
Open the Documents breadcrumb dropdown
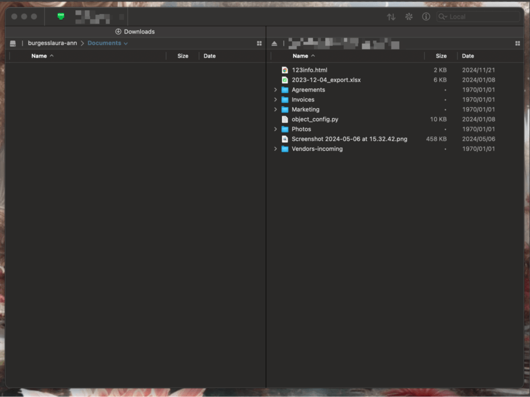click(125, 42)
